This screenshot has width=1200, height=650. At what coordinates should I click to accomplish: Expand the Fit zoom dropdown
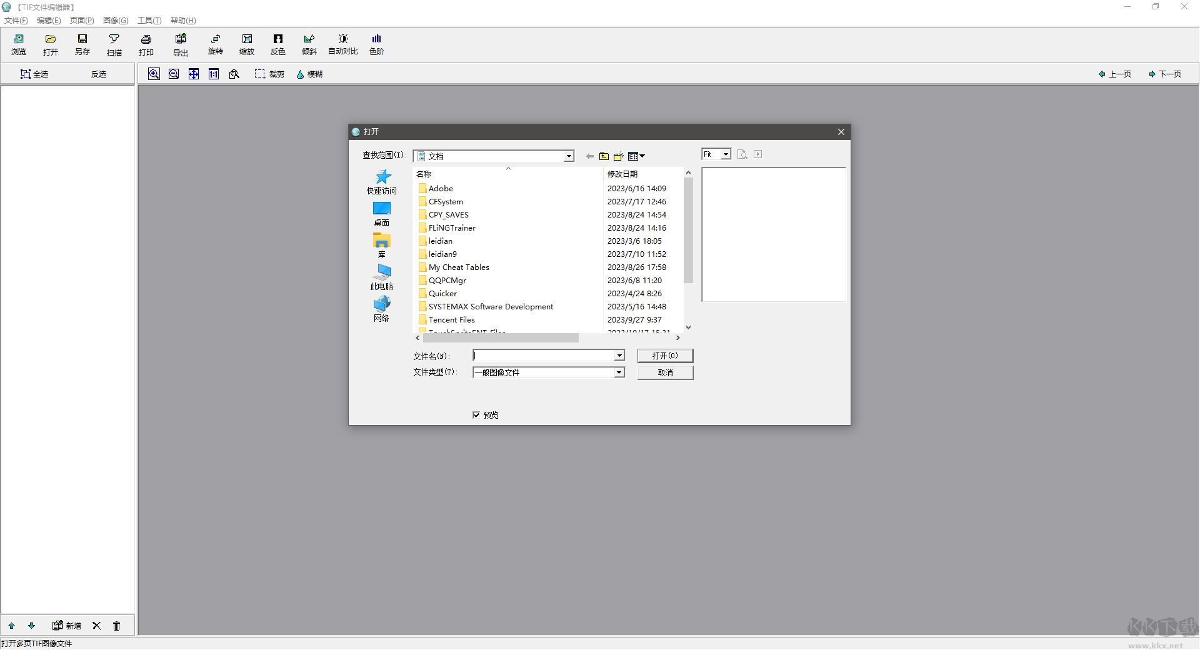(726, 154)
